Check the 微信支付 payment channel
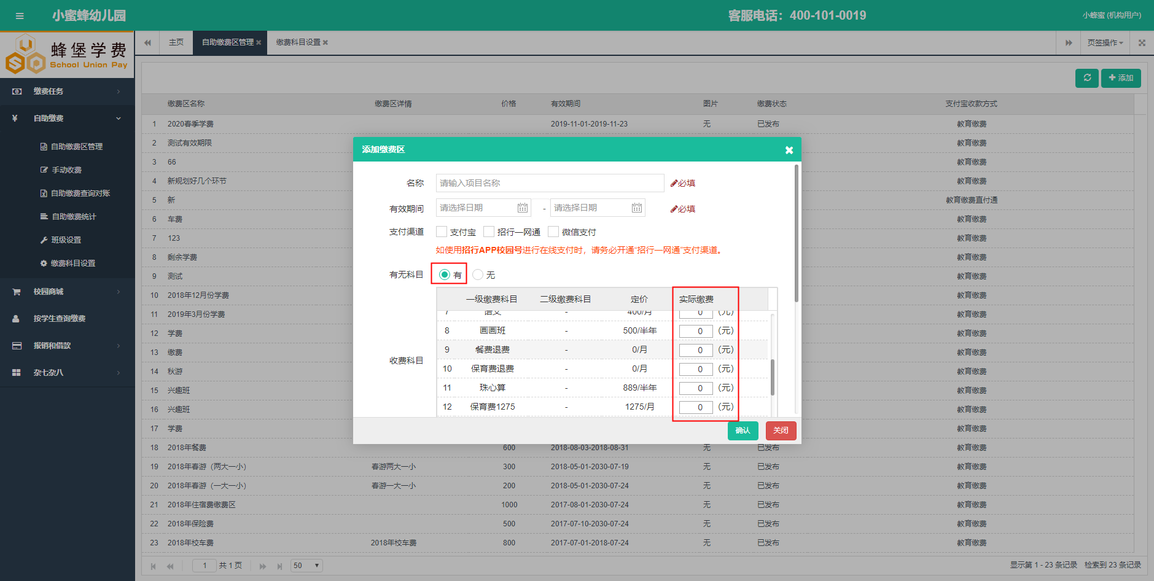Viewport: 1154px width, 581px height. [553, 232]
